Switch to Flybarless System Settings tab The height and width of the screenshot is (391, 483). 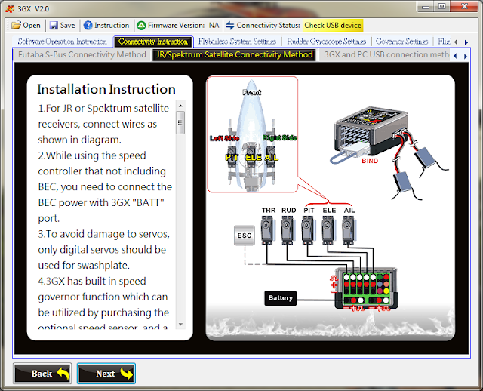tap(237, 42)
